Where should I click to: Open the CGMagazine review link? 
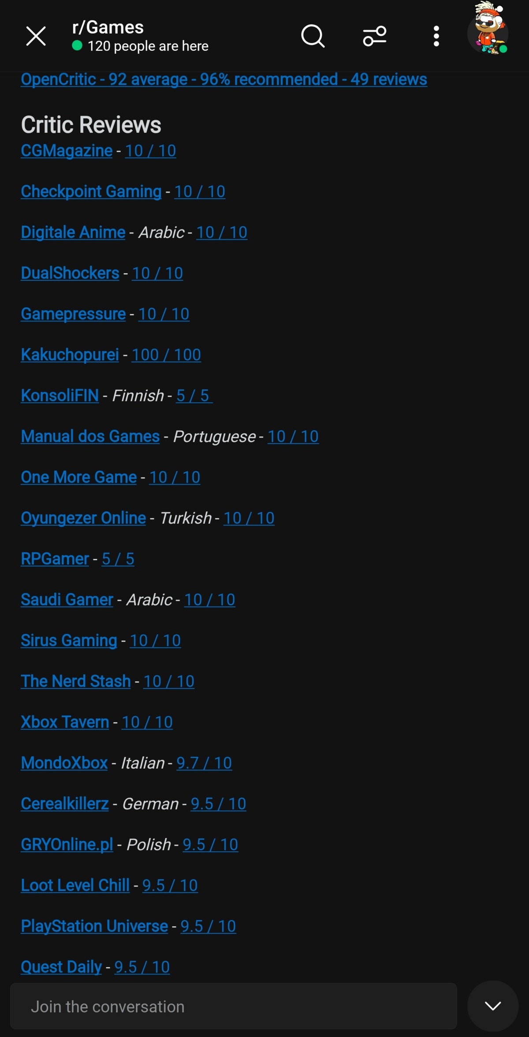(x=67, y=151)
